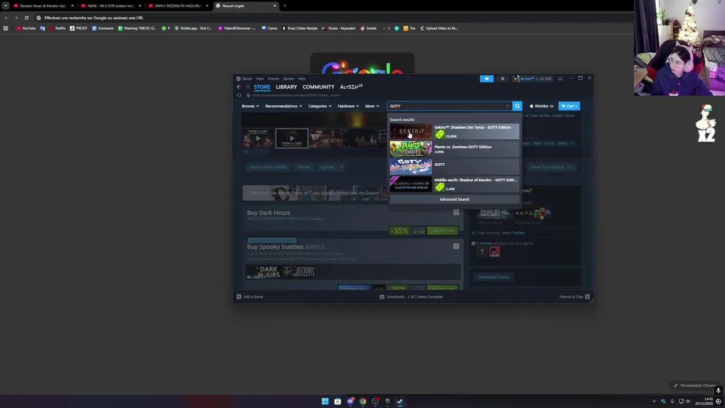725x408 pixels.
Task: Clear the GOTY search text with X
Action: coord(507,106)
